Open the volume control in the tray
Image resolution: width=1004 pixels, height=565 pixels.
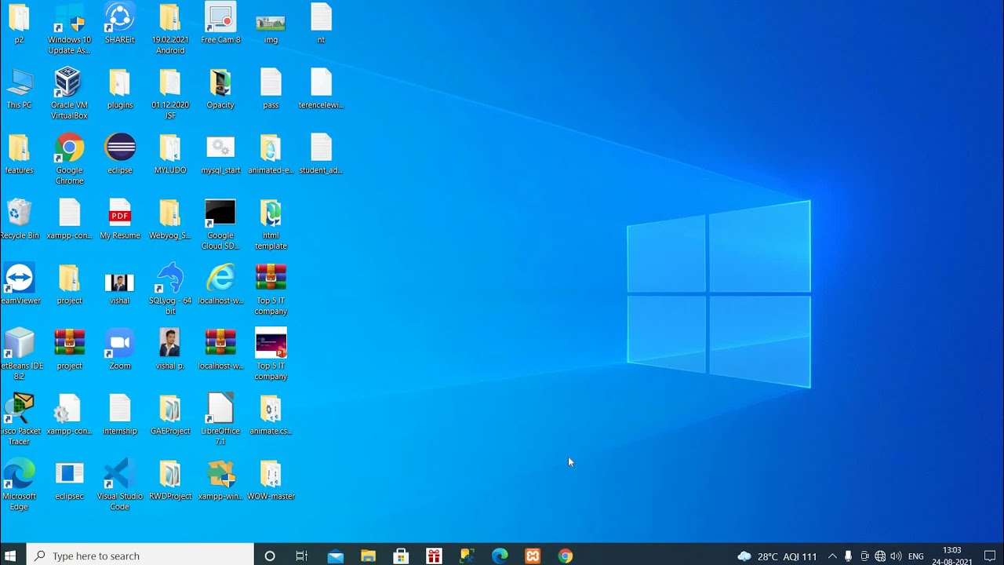click(x=896, y=556)
